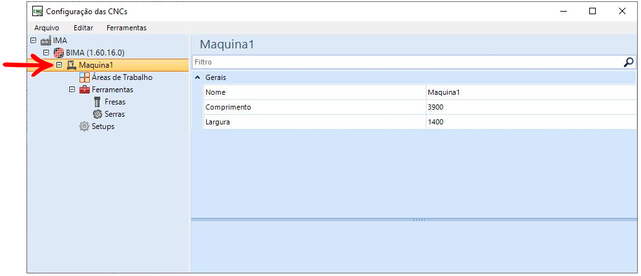Click the Maquina1 machine icon
The height and width of the screenshot is (276, 641).
tap(72, 65)
